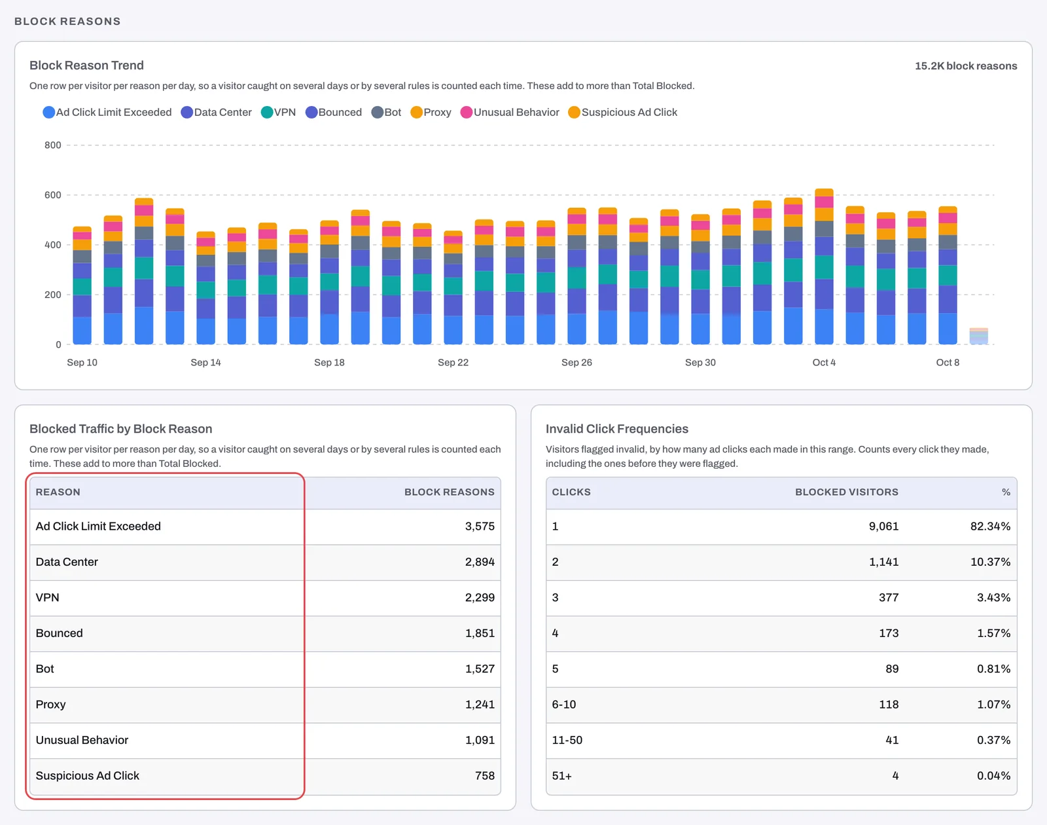Select the 6-10 clicks row
This screenshot has height=825, width=1047.
[x=781, y=705]
